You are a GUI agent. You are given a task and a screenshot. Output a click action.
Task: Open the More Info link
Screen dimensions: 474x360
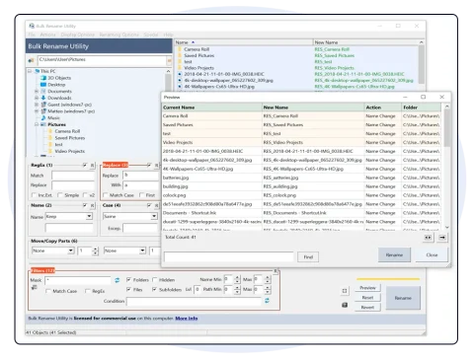point(187,319)
